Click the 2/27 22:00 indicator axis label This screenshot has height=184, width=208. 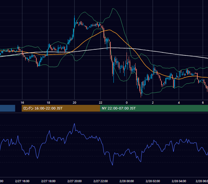tap(101, 181)
